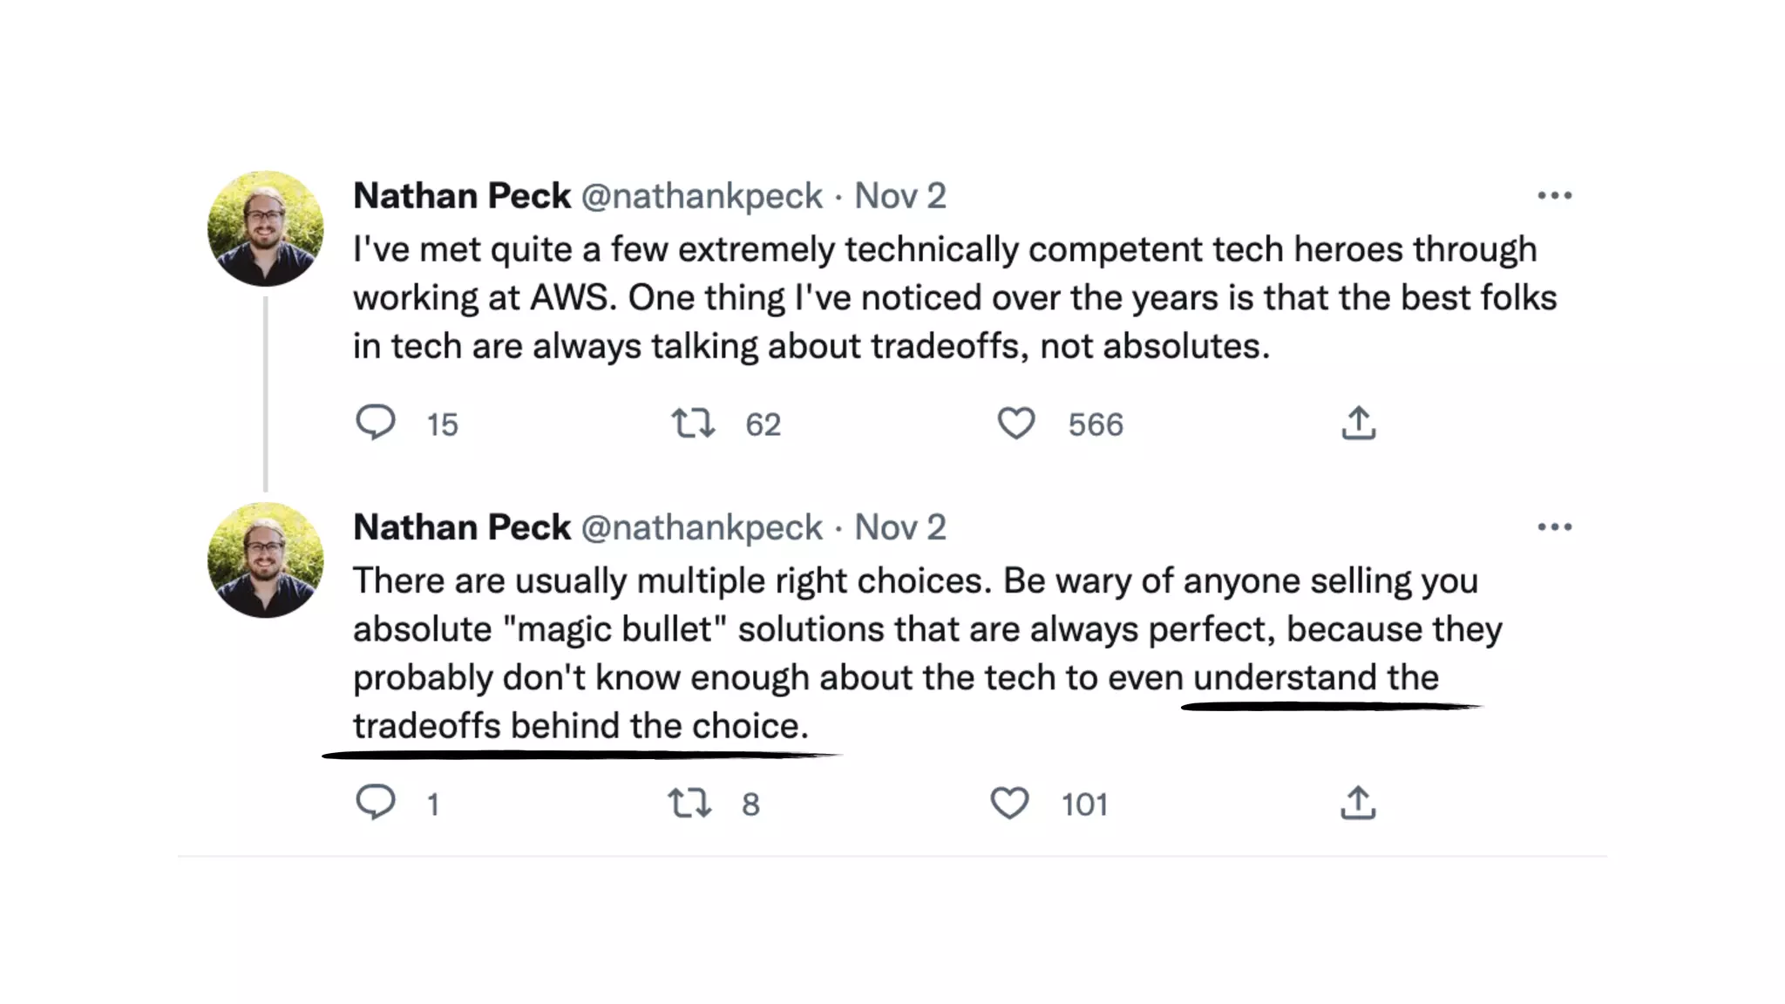Screen dimensions: 1785x1004
Task: Share the second tweet via share icon
Action: 1358,803
